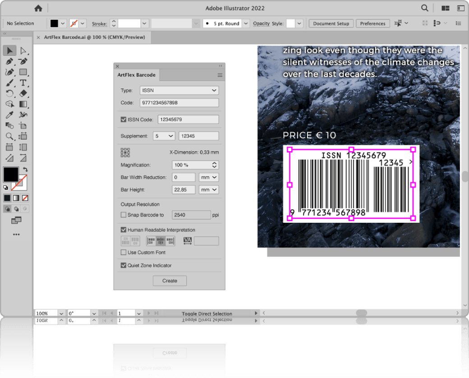Activate the Zoom tool
469x378 pixels.
pos(9,136)
